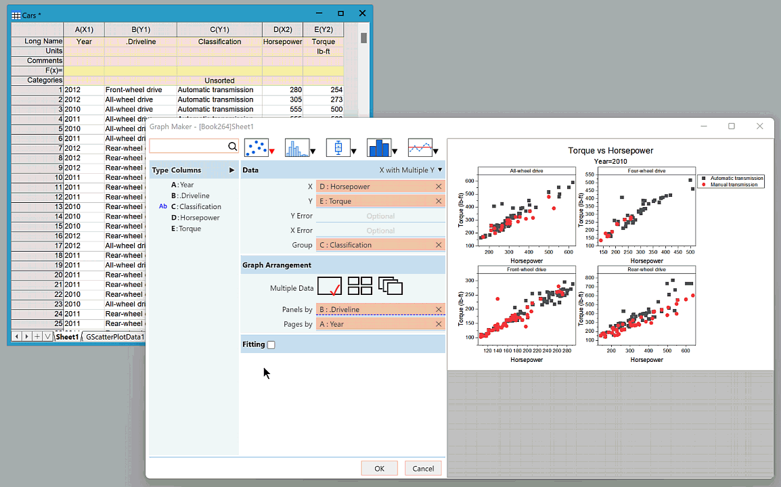Viewport: 781px width, 487px height.
Task: Toggle the single panel Multiple Data option
Action: 330,286
